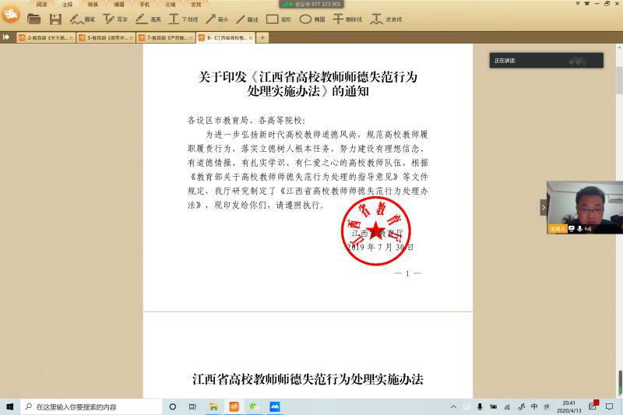This screenshot has height=415, width=623.
Task: Add a new tab with plus button
Action: [x=262, y=37]
